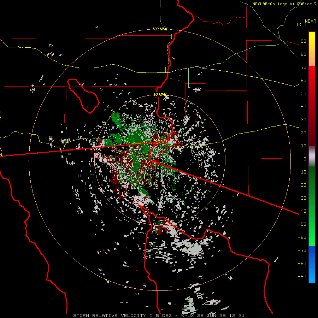Click the 100 NMI range ring label

pyautogui.click(x=160, y=29)
